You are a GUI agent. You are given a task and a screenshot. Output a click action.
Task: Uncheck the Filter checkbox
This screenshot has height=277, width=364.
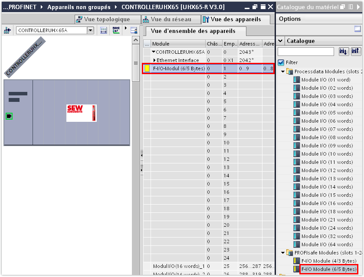click(281, 62)
